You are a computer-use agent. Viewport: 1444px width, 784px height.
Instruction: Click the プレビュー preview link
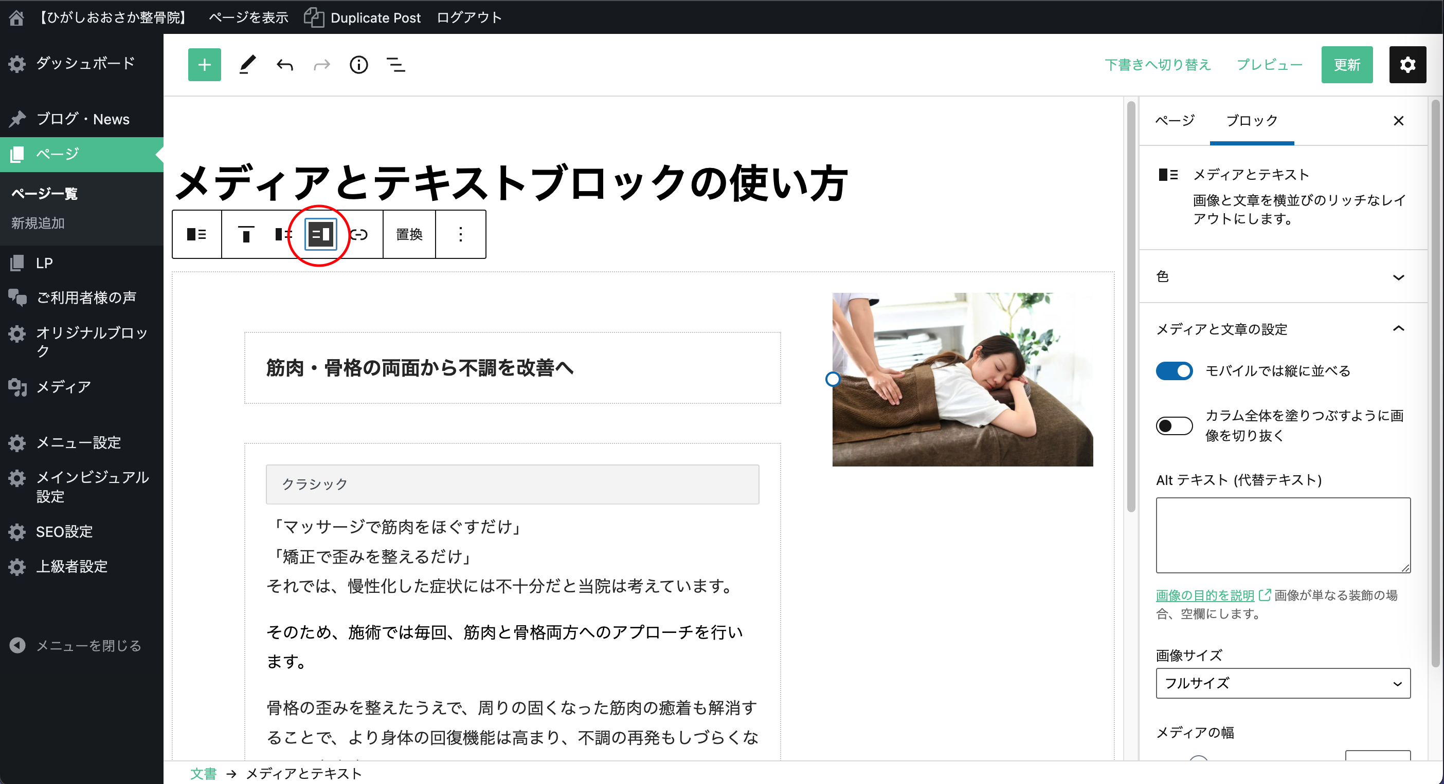tap(1269, 65)
